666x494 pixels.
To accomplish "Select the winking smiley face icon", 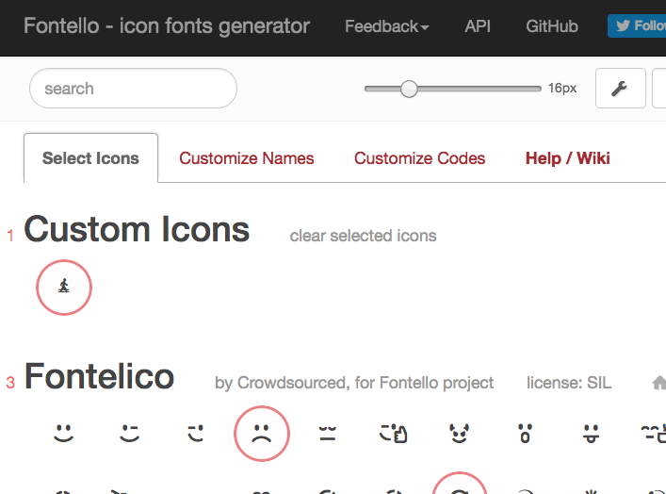I will coord(130,434).
